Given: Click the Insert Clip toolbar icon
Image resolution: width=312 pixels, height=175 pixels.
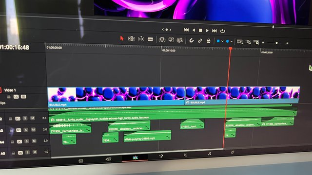Looking at the screenshot, I should pos(162,40).
